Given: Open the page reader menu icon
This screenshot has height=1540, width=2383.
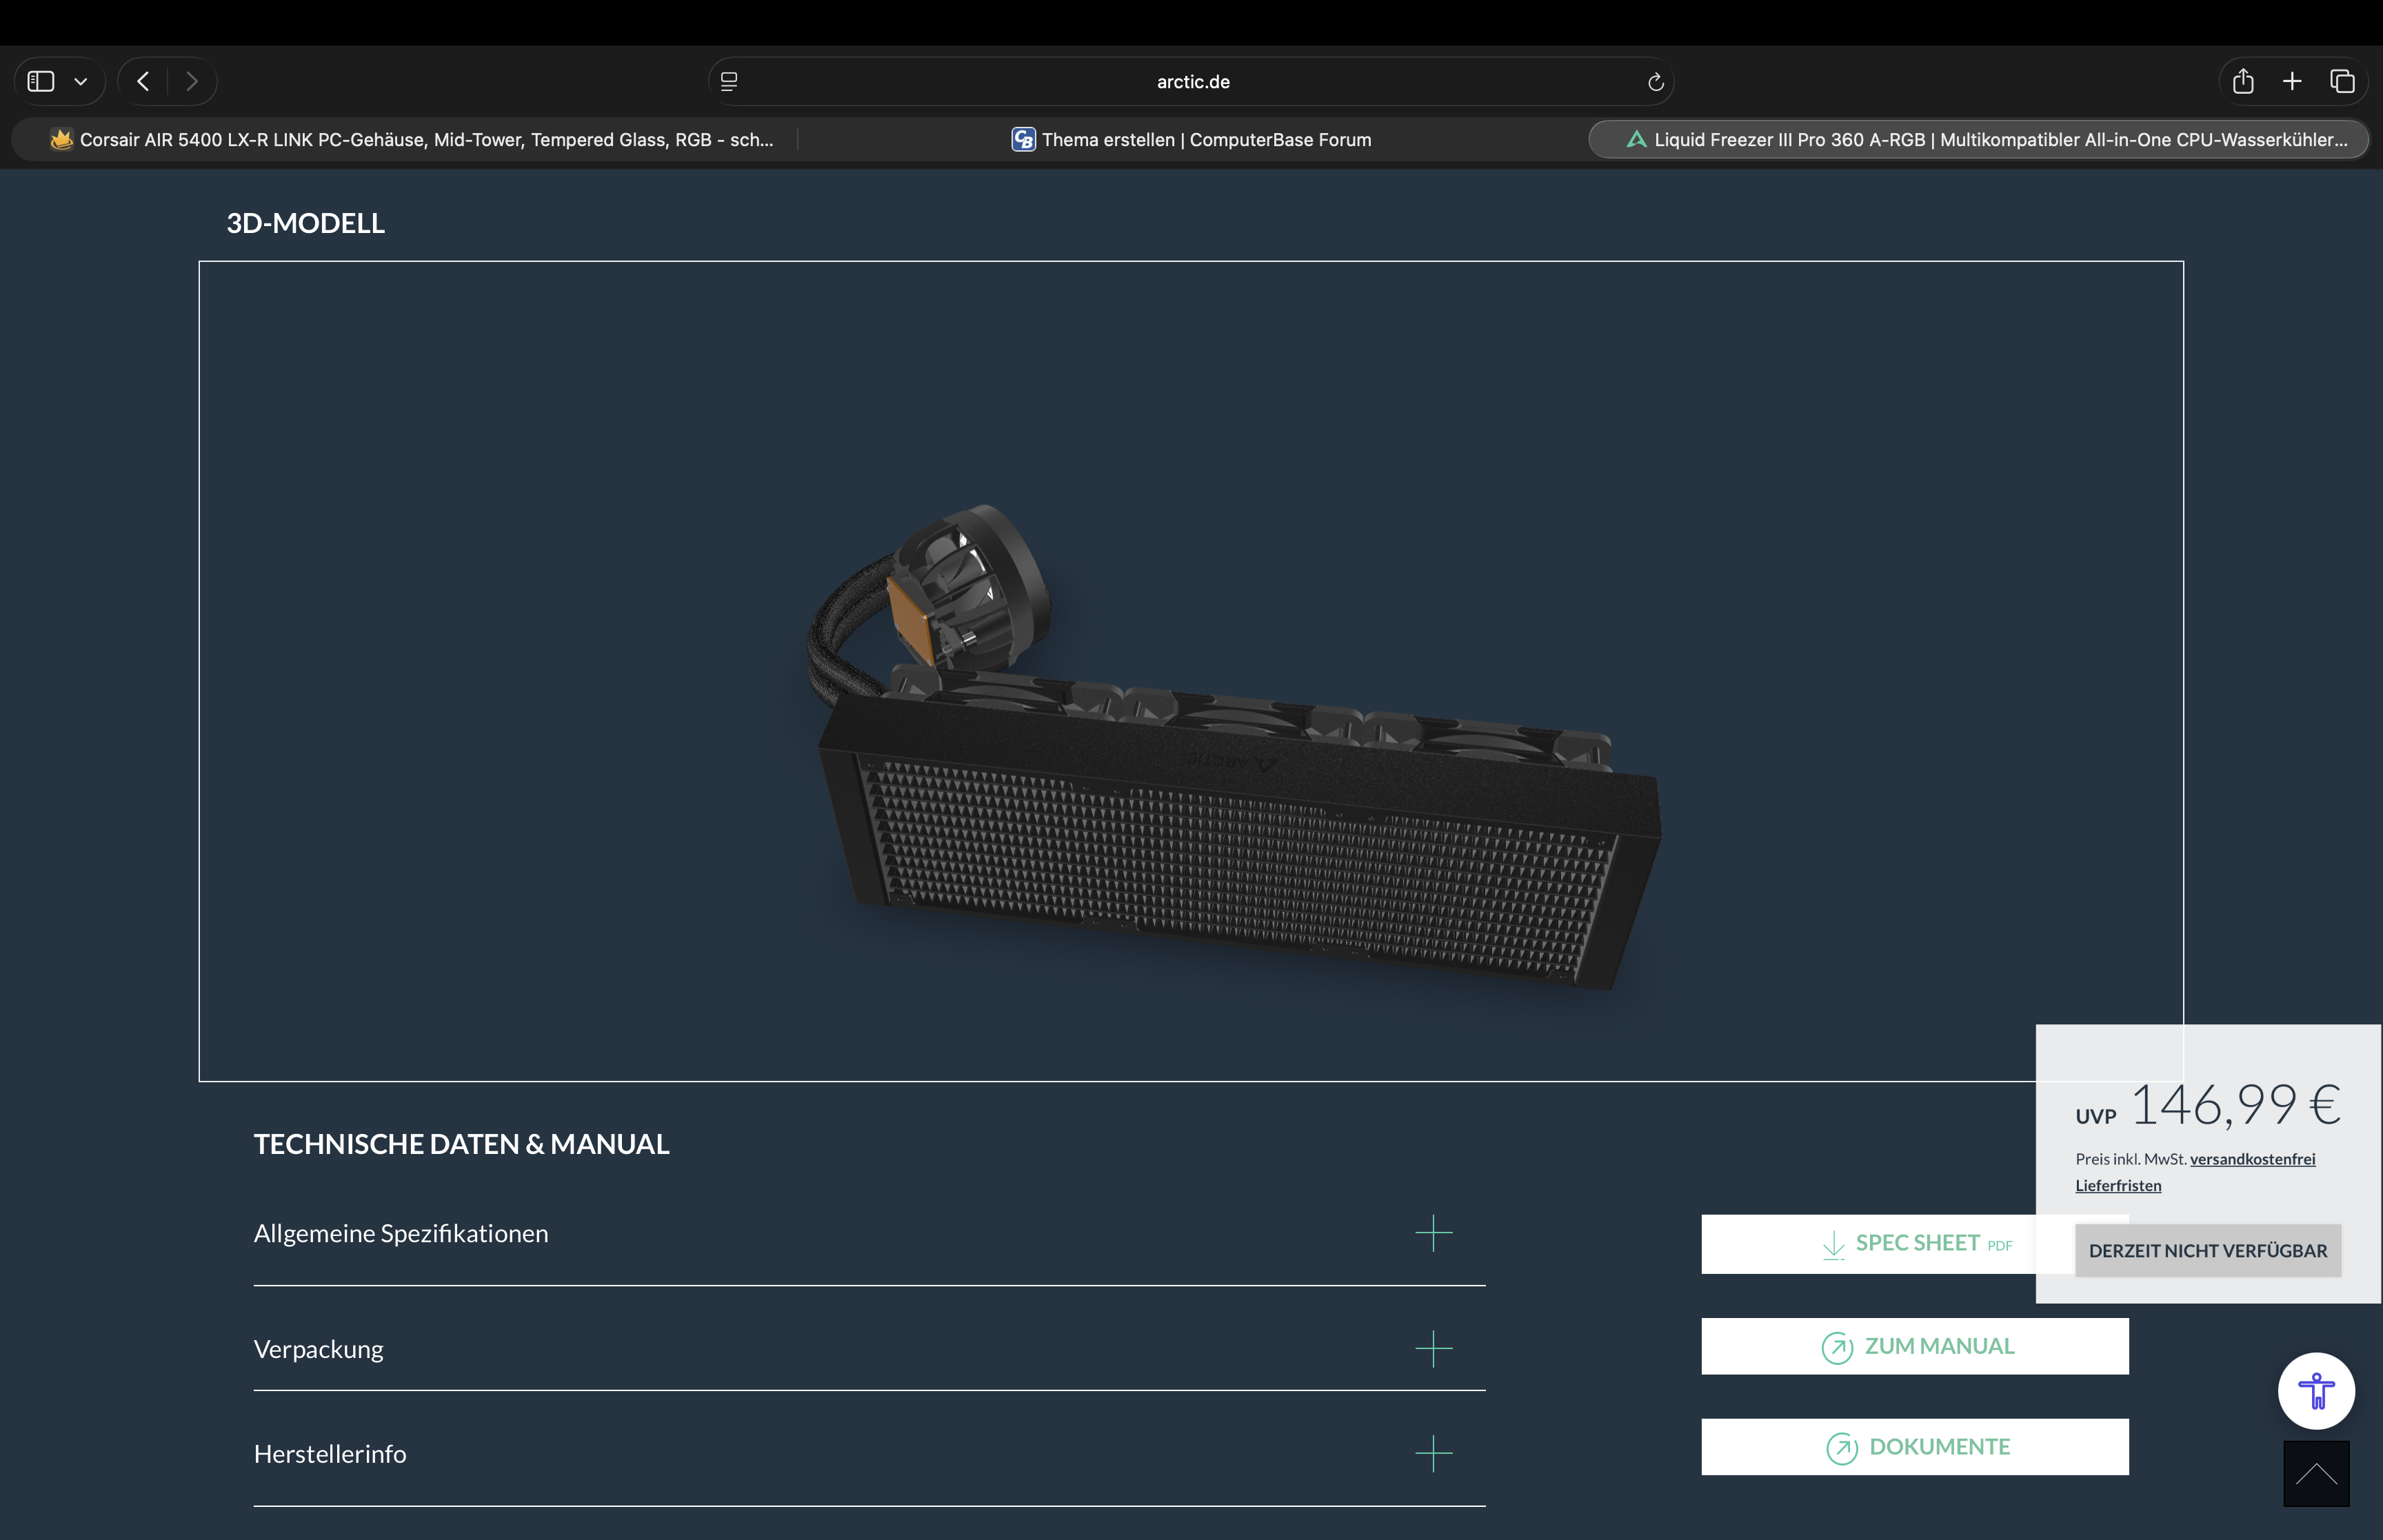Looking at the screenshot, I should point(729,81).
